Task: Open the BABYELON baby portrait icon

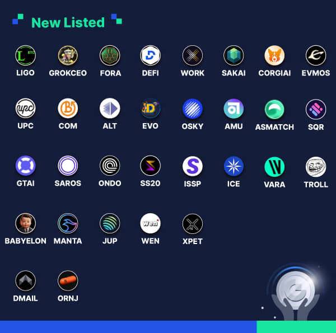Action: (x=26, y=223)
